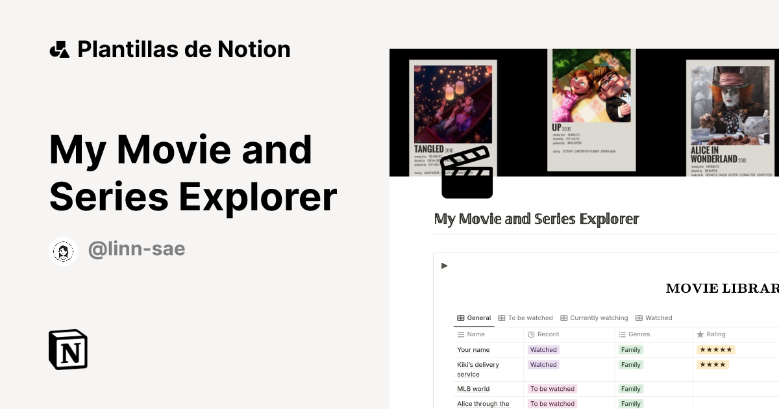The height and width of the screenshot is (409, 779).
Task: Click the table icon next to Watched tab
Action: pyautogui.click(x=638, y=317)
